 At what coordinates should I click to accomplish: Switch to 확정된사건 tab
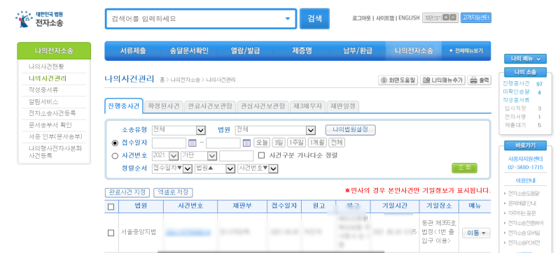tap(164, 106)
